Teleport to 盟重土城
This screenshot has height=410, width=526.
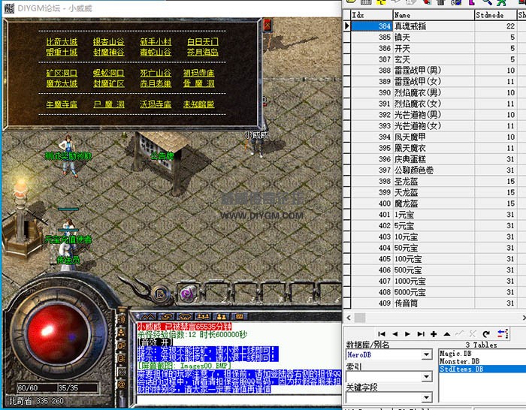62,52
